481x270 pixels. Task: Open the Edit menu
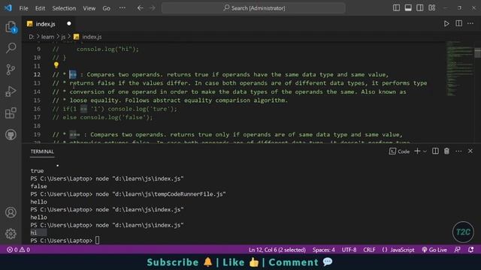(x=40, y=8)
